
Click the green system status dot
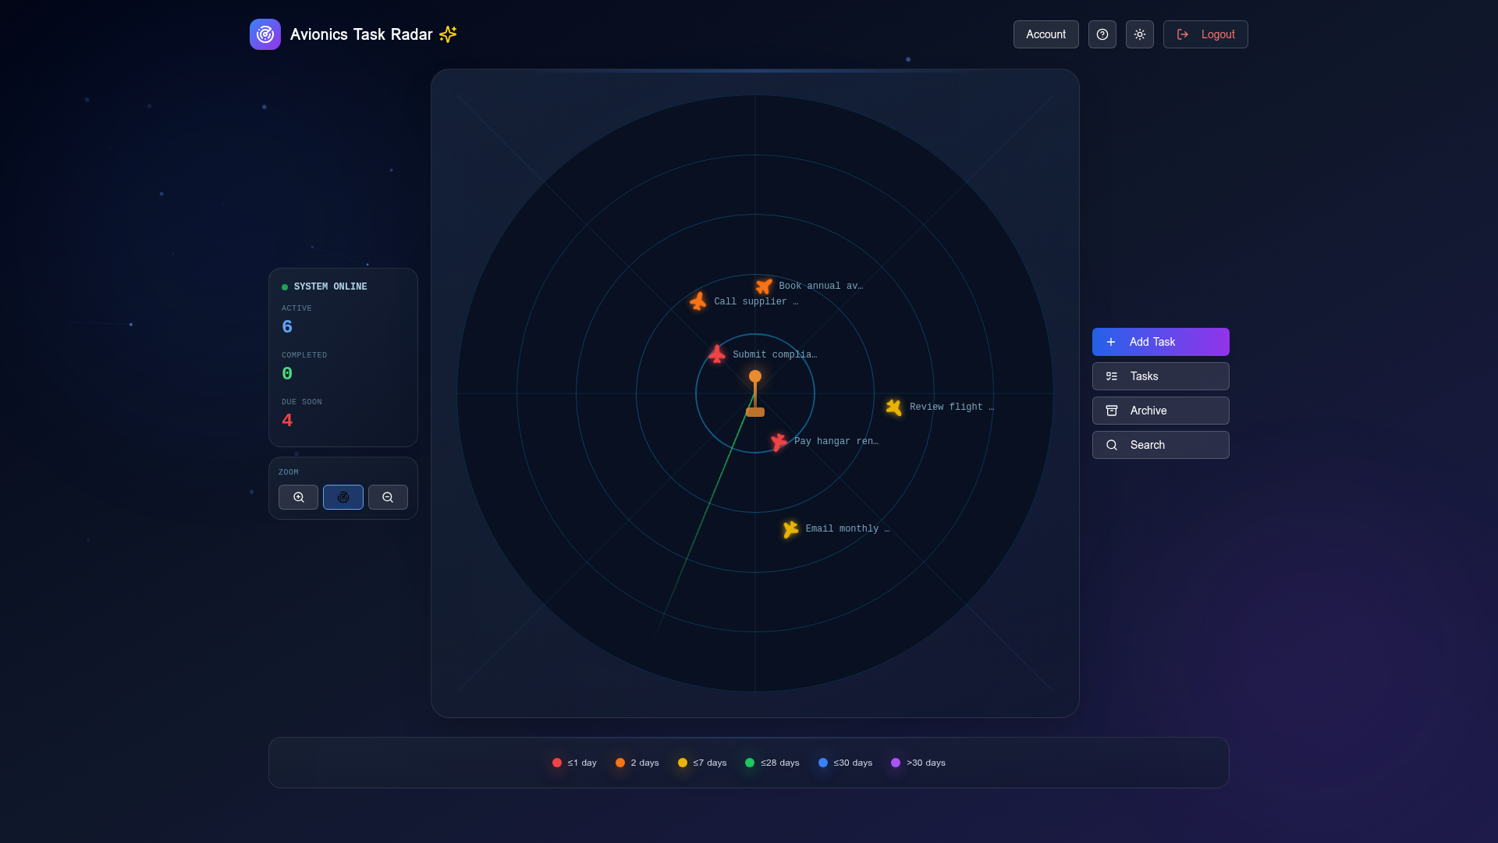pos(285,287)
